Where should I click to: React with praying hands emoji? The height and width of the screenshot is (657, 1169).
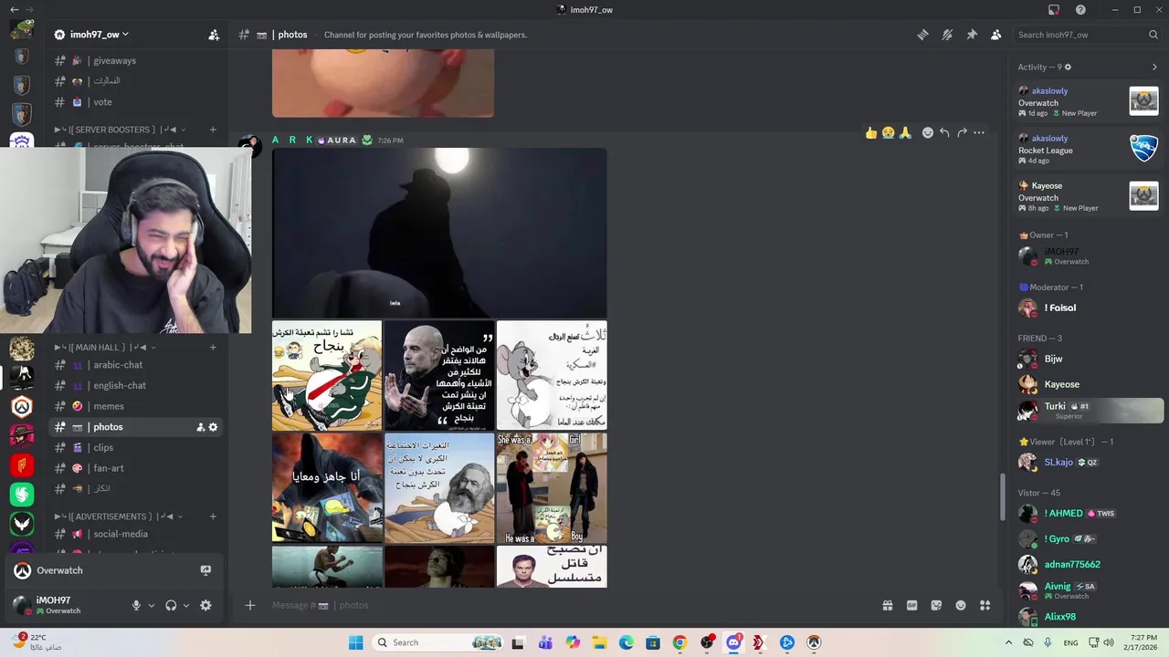(x=905, y=132)
